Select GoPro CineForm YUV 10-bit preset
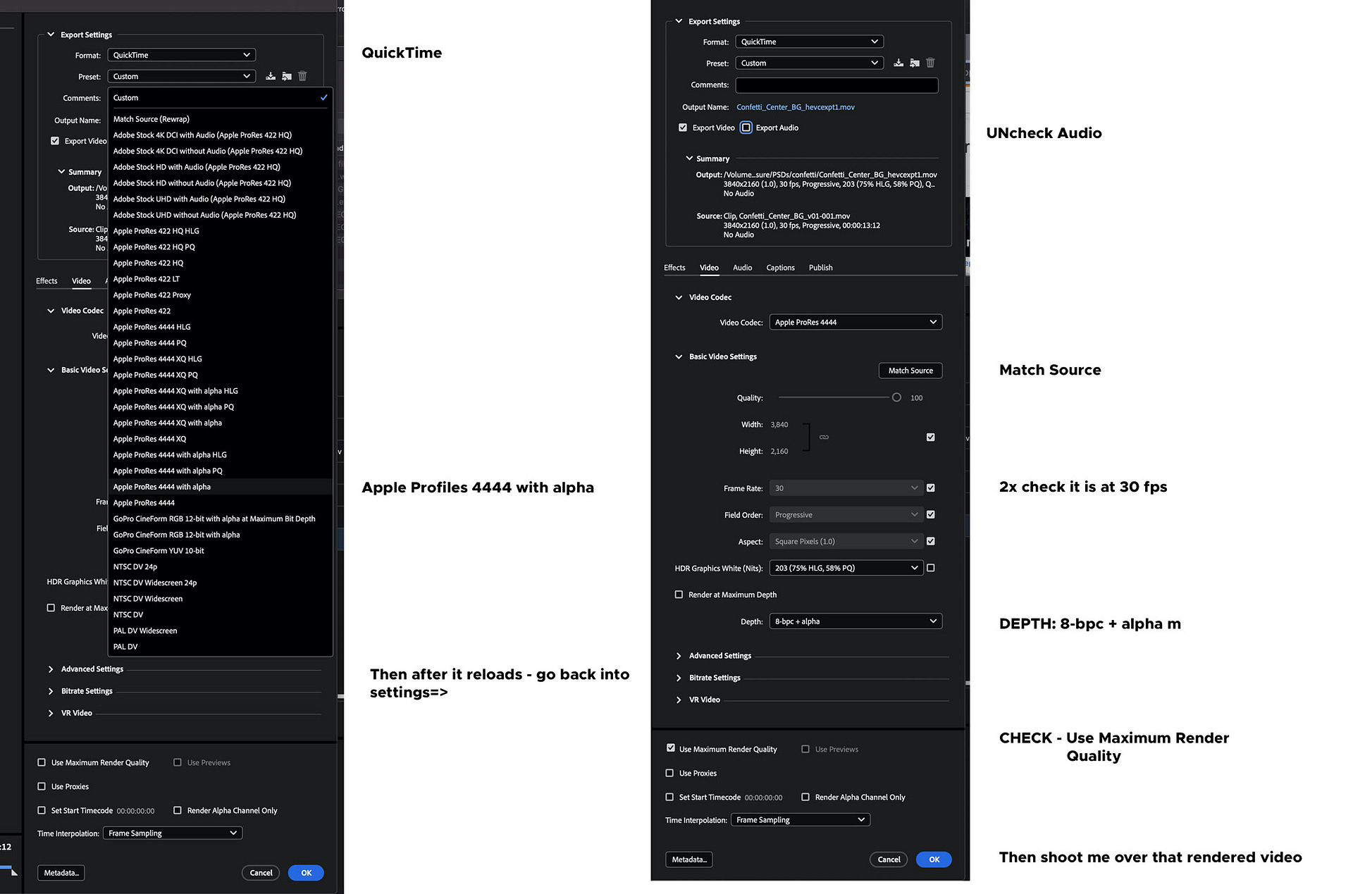Screen dimensions: 1353x894 220,551
